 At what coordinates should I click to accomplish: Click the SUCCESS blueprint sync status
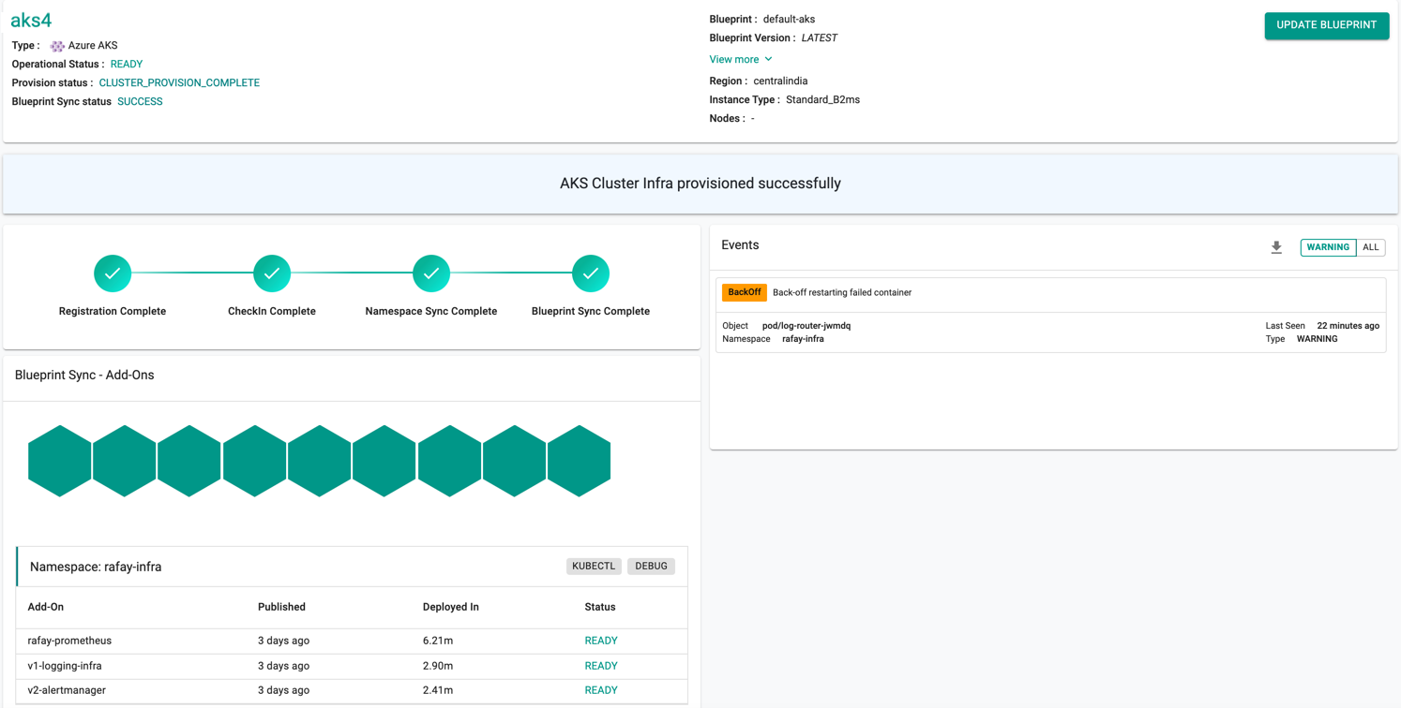pyautogui.click(x=140, y=102)
